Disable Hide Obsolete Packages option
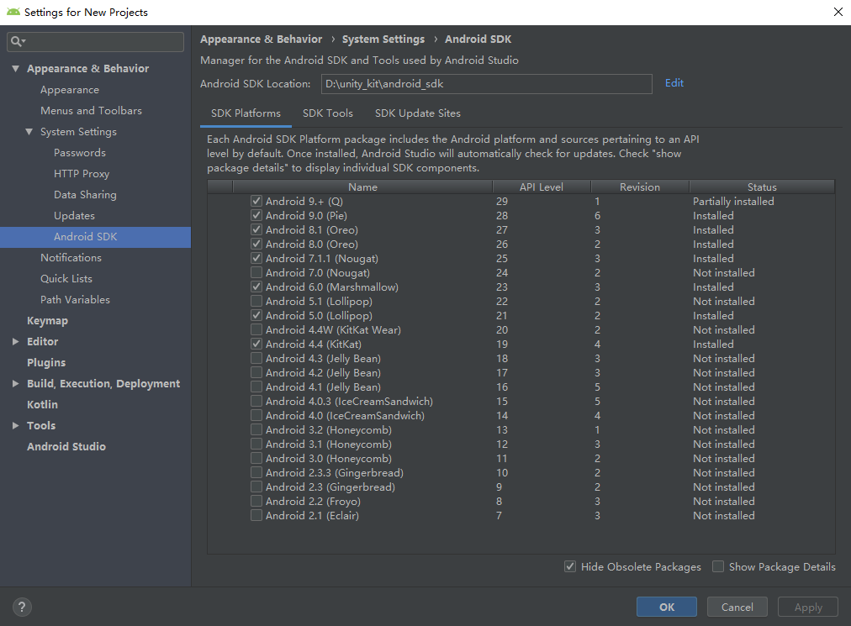Image resolution: width=851 pixels, height=626 pixels. [x=570, y=567]
